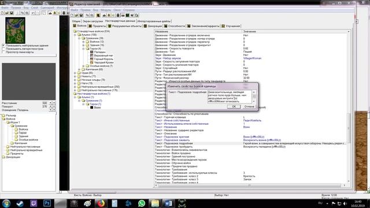This screenshot has height=208, width=370.
Task: Switch to Экран загрузки tab
Action: click(x=92, y=21)
